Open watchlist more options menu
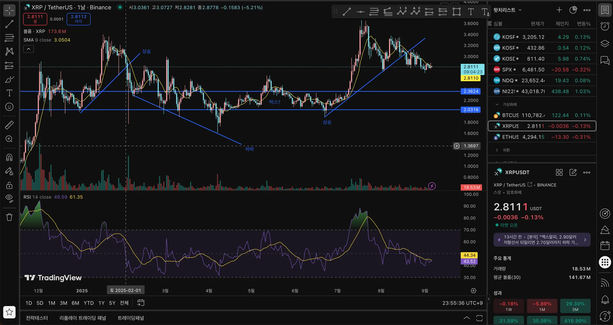The width and height of the screenshot is (613, 325). tap(587, 10)
